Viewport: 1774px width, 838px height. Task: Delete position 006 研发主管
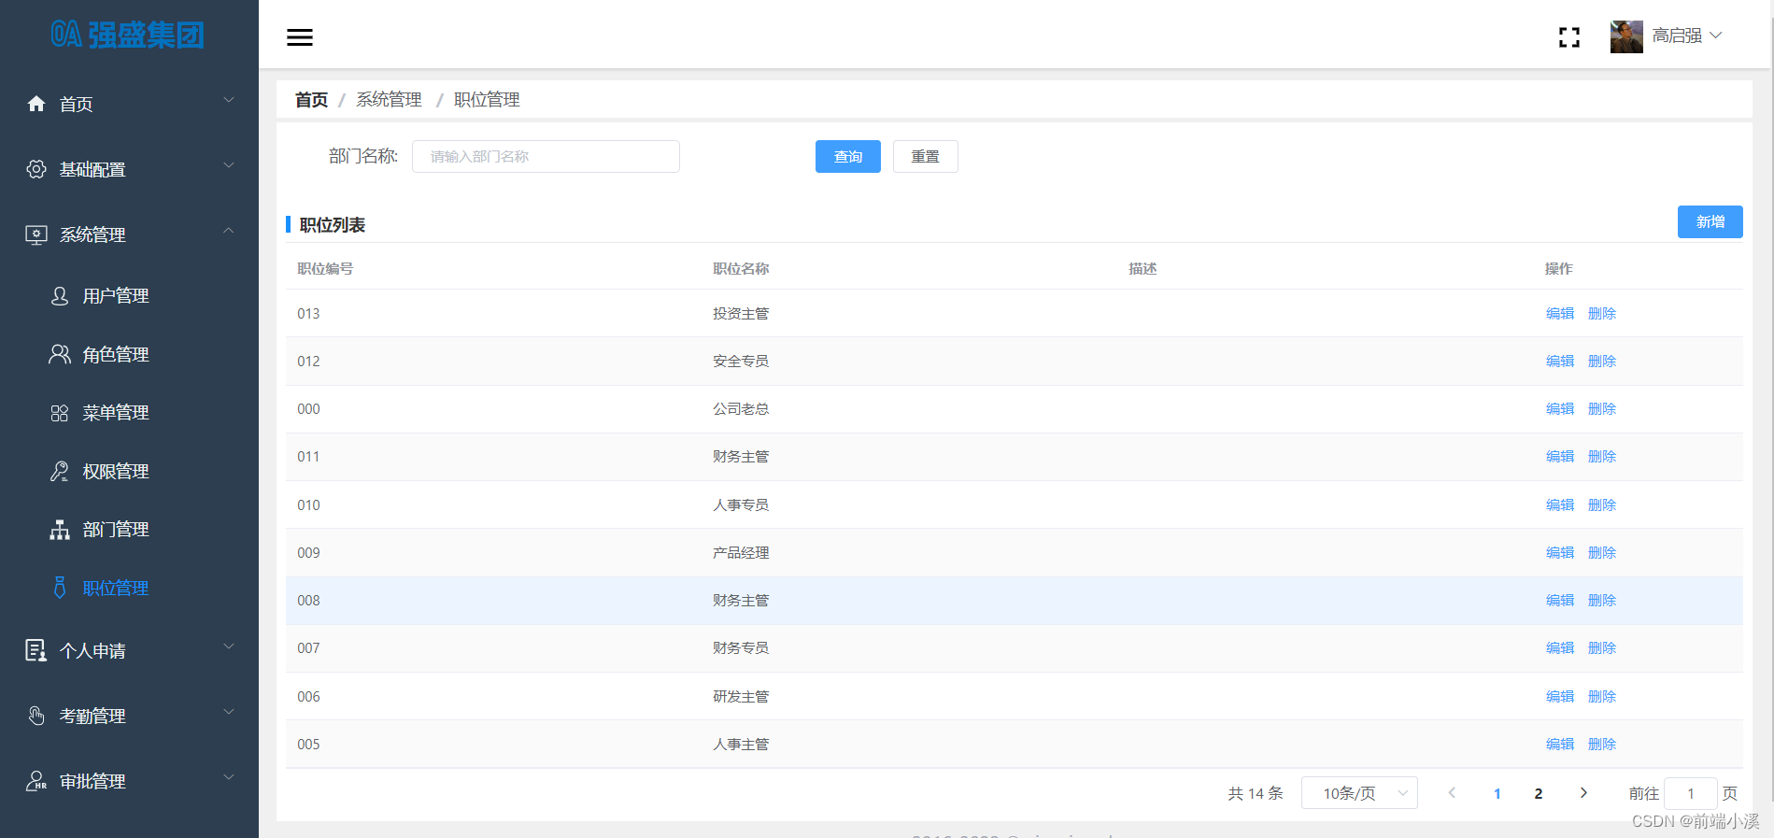(x=1602, y=697)
